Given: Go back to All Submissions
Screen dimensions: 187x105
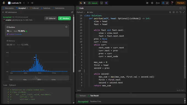Looking at the screenshot, I should [x=10, y=12].
